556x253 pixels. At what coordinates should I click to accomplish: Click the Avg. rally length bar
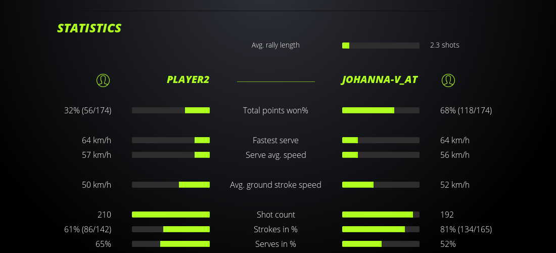click(381, 46)
